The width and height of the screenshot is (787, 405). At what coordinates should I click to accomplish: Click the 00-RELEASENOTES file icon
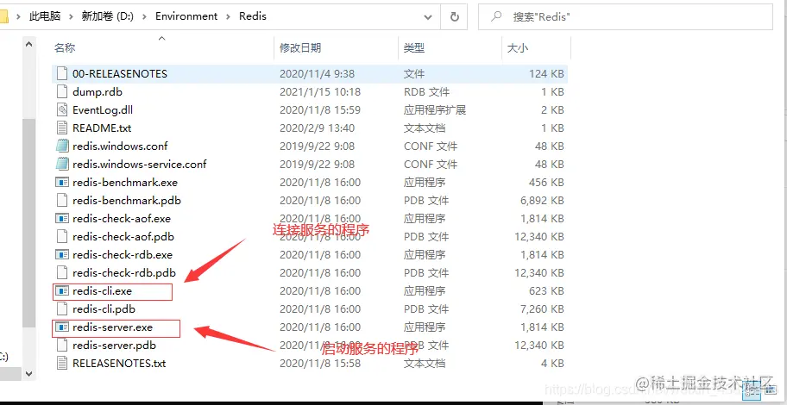pos(62,74)
